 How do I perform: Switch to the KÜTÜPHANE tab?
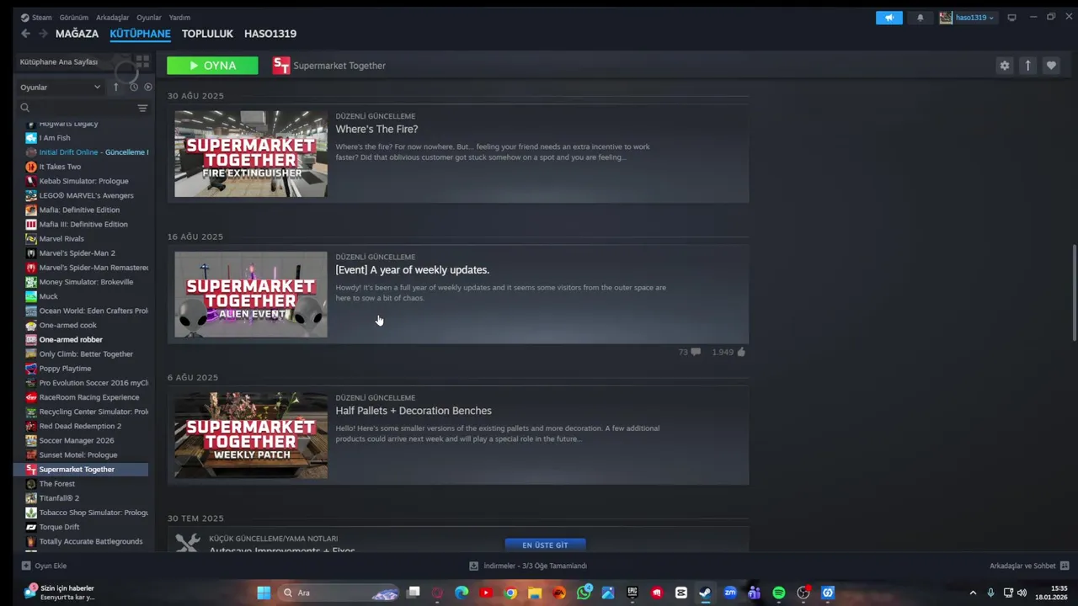tap(140, 34)
